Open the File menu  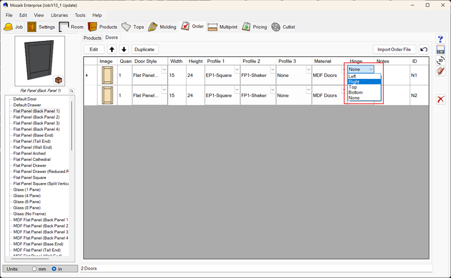coord(9,15)
